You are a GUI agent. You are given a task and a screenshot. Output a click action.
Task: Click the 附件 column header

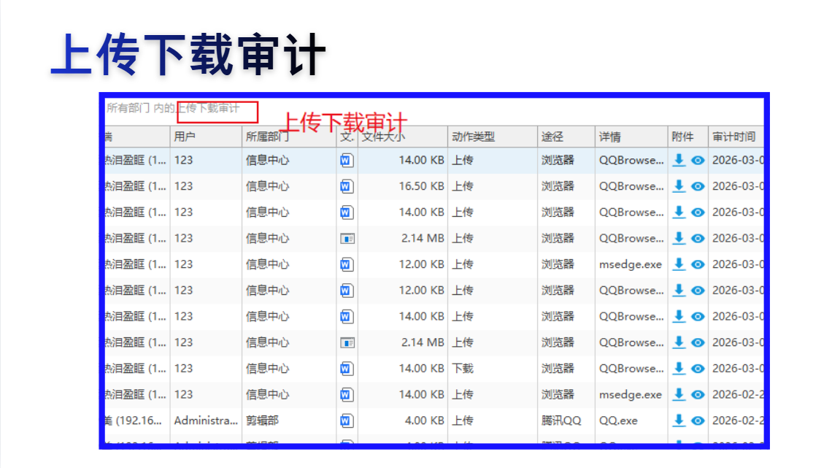click(x=687, y=137)
